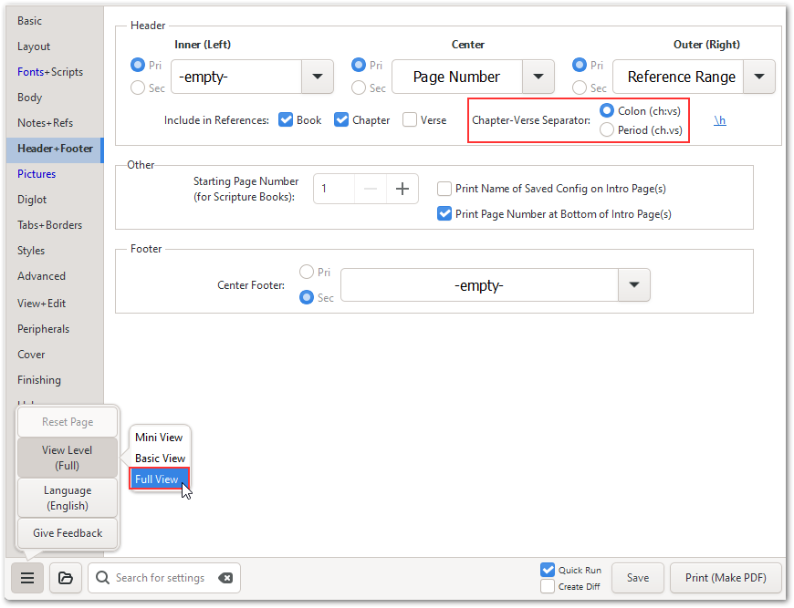Click the Print (Make PDF) button
The image size is (794, 608).
[726, 578]
